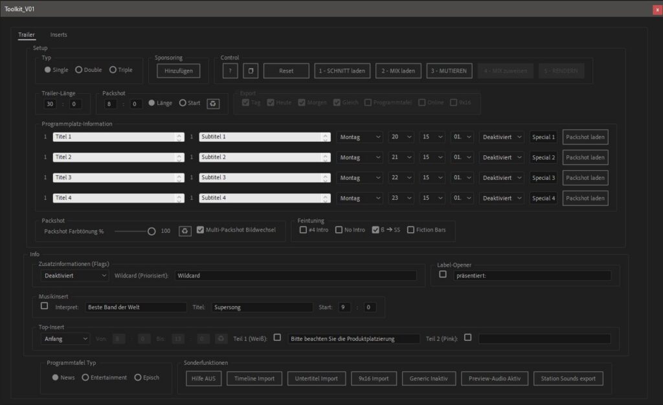The width and height of the screenshot is (663, 405).
Task: Click the Wildcard text input field
Action: pos(295,276)
